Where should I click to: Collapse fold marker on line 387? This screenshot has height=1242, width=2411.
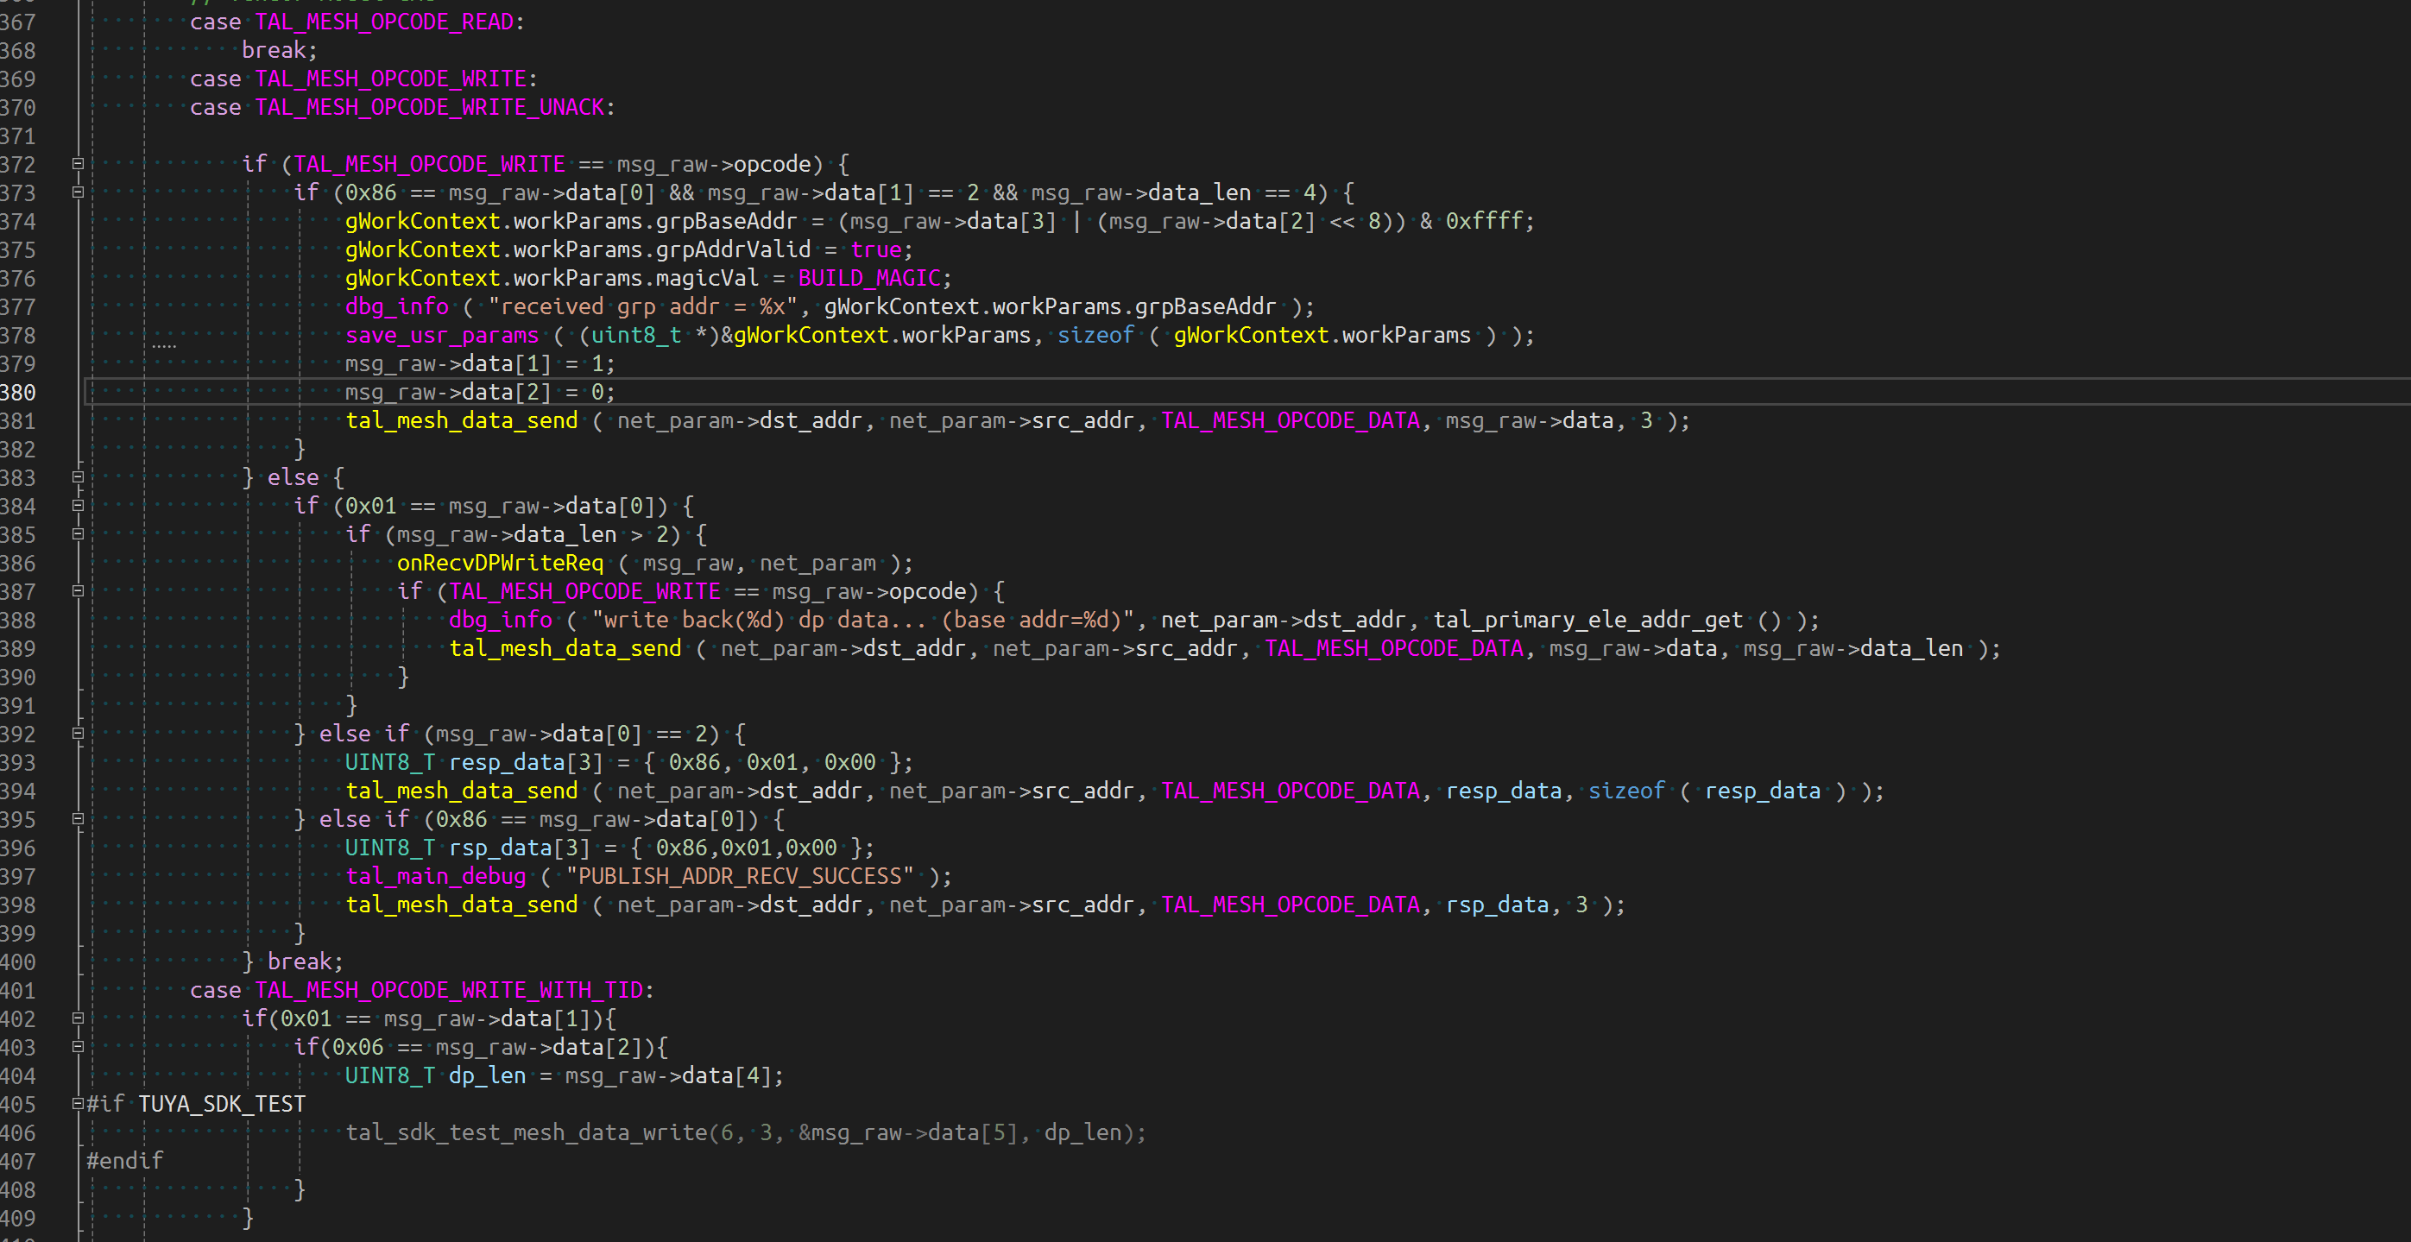point(79,591)
